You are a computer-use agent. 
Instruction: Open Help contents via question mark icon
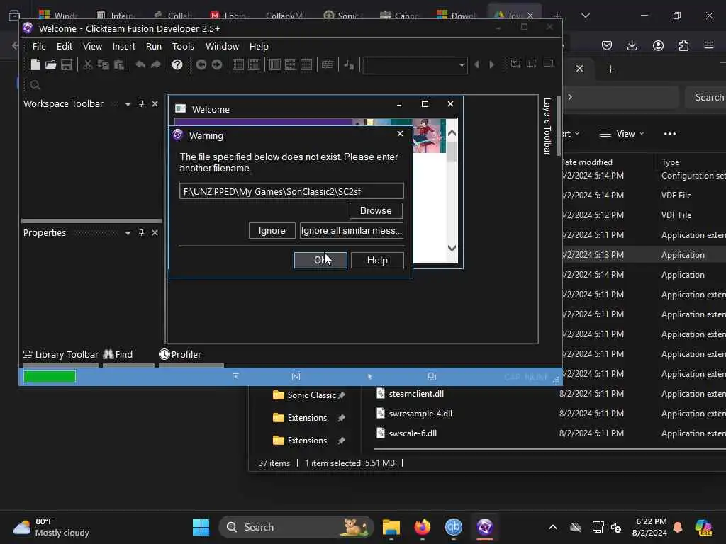(177, 64)
